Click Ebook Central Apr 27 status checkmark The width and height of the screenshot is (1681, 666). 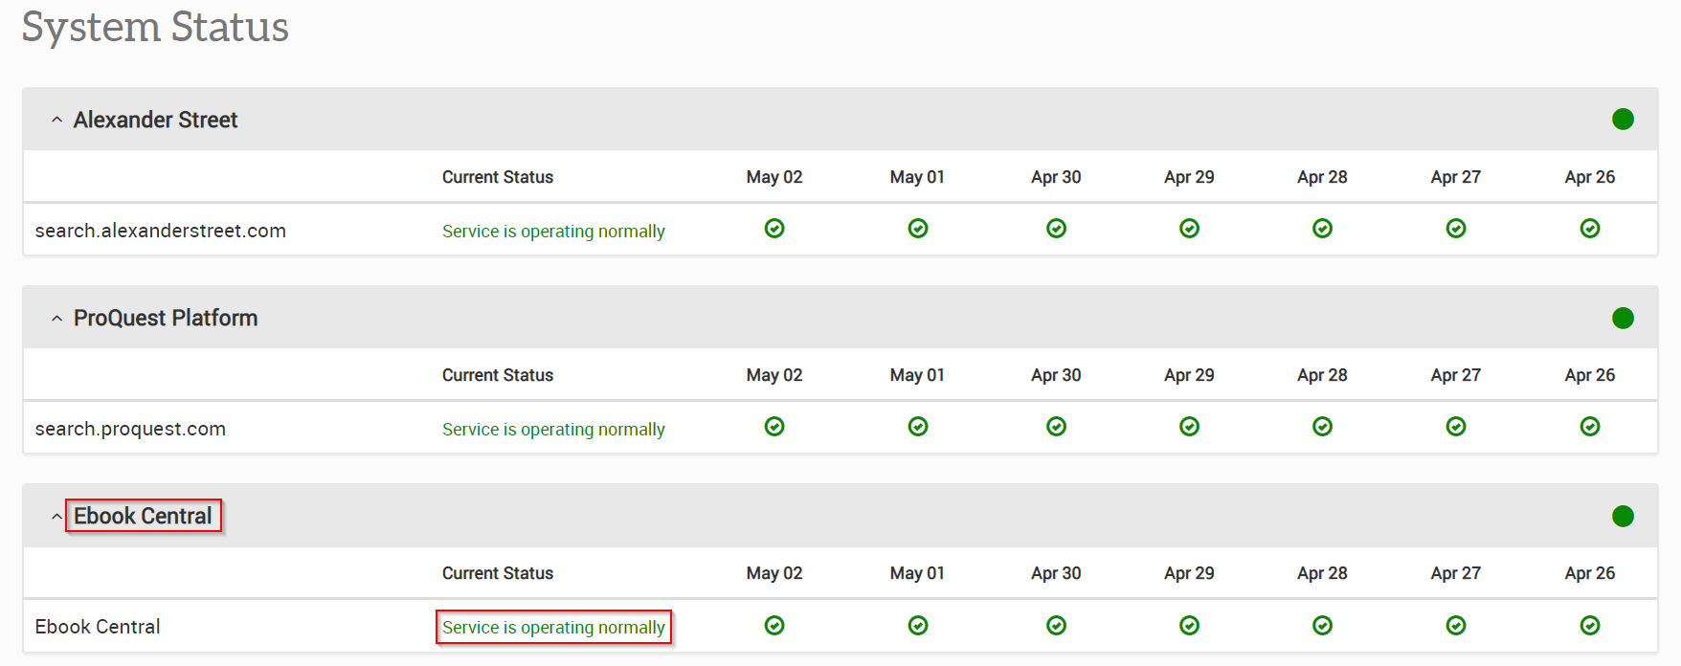pyautogui.click(x=1455, y=626)
